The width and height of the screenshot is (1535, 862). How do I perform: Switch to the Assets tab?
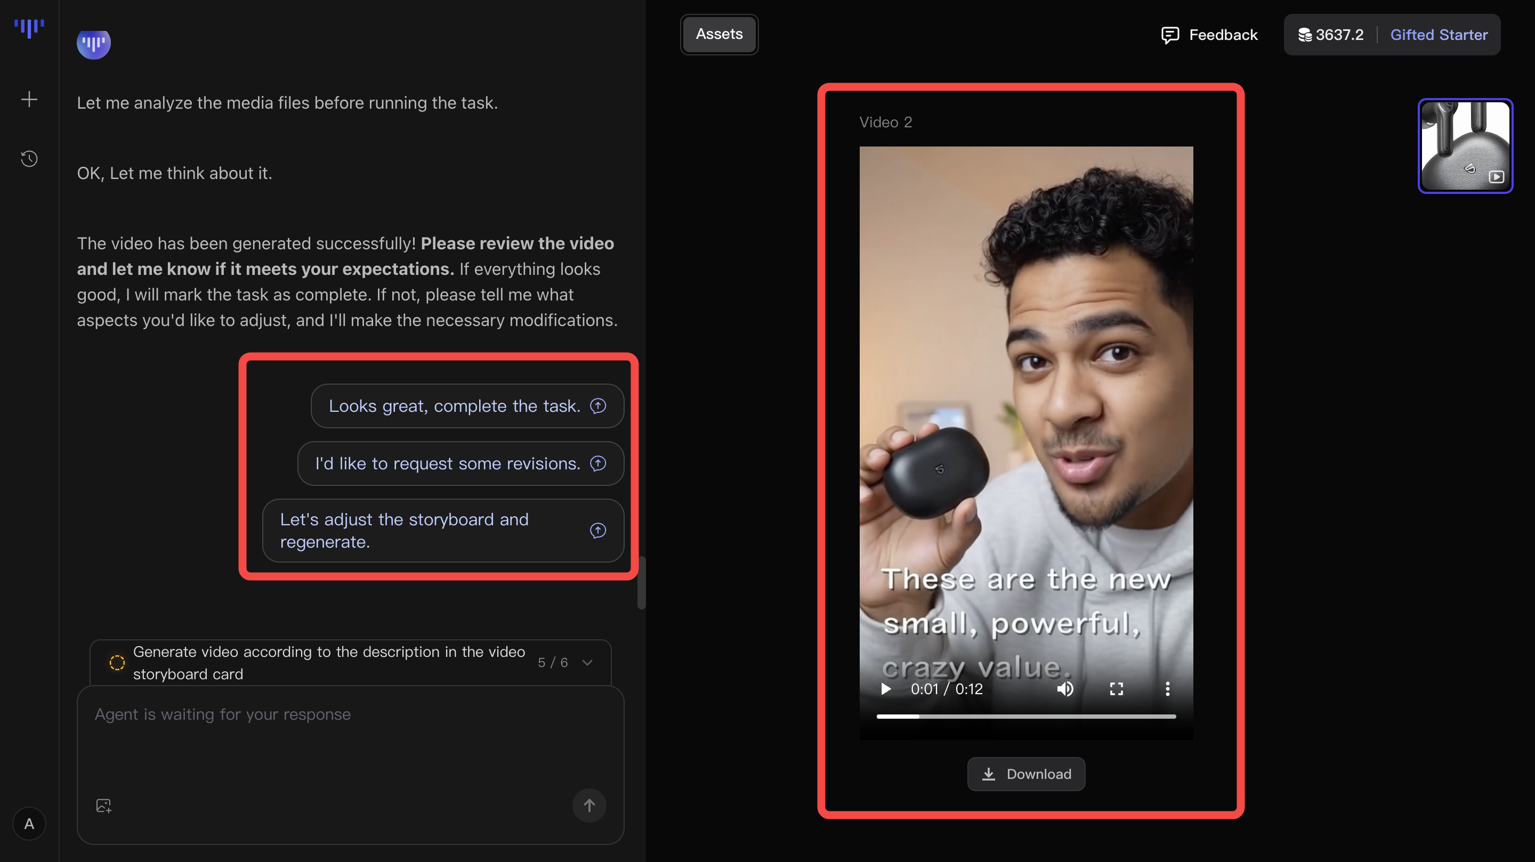718,34
